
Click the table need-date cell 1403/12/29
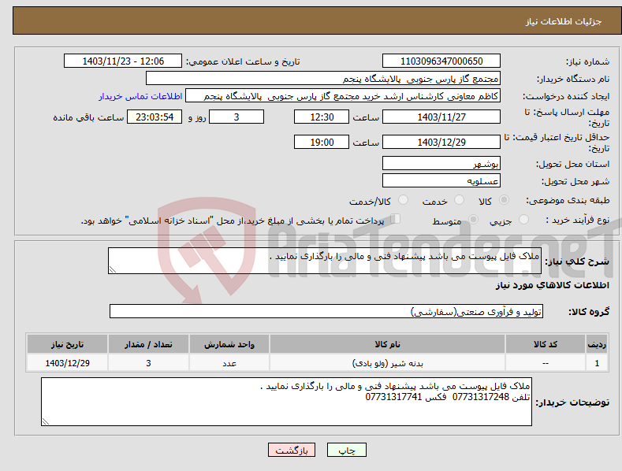pyautogui.click(x=68, y=363)
